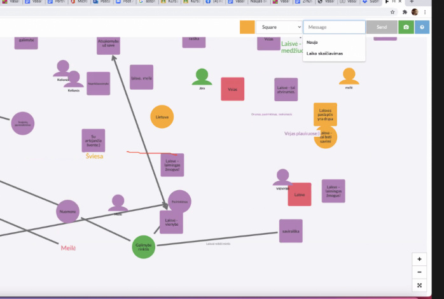The image size is (444, 299).
Task: Open the browser extensions puzzle icon
Action: pyautogui.click(x=405, y=11)
